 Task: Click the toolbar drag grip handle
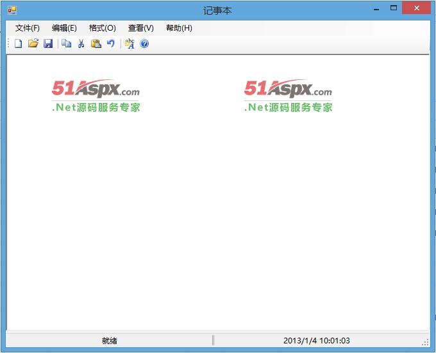[8, 43]
